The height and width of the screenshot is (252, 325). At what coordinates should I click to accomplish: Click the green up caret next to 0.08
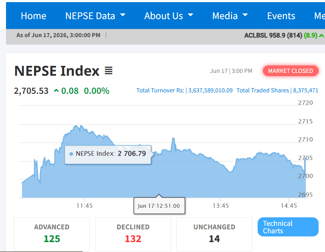56,91
